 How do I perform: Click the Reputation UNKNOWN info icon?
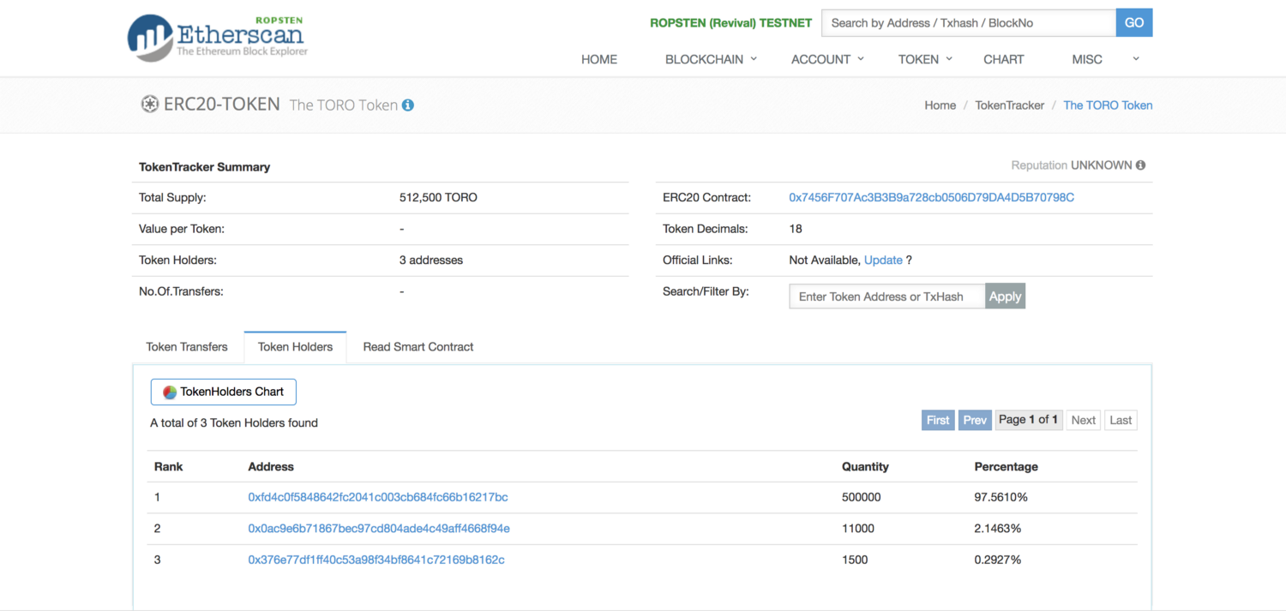click(x=1140, y=165)
